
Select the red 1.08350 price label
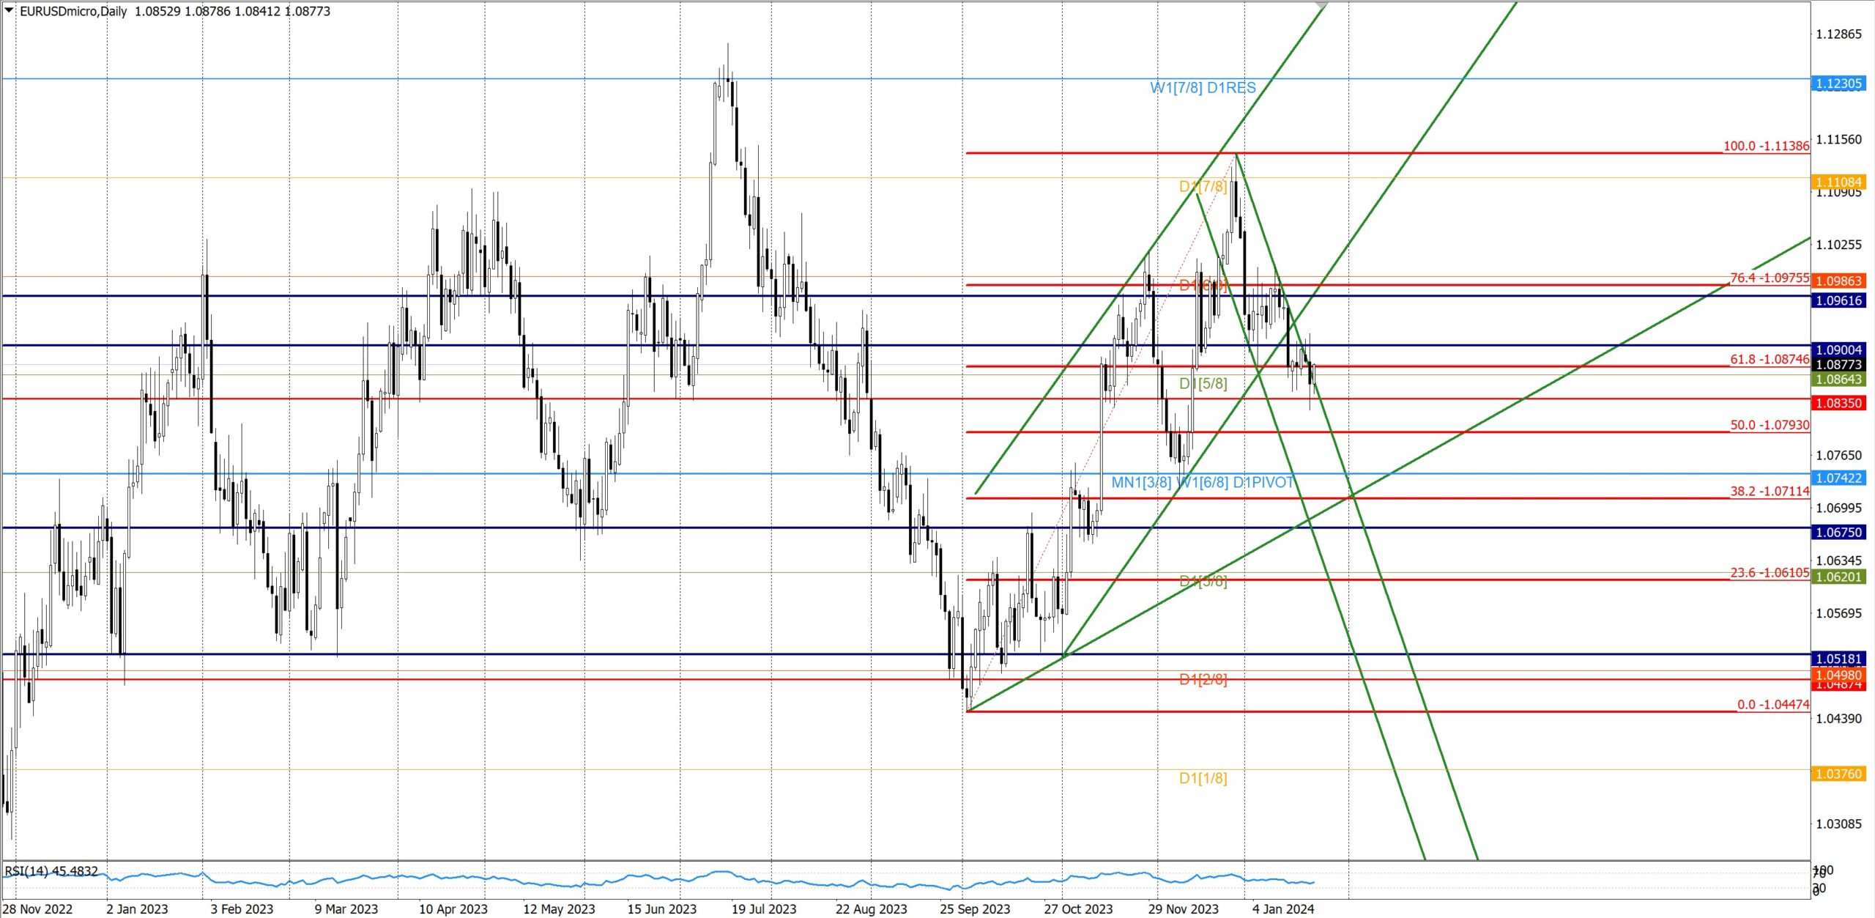1838,403
